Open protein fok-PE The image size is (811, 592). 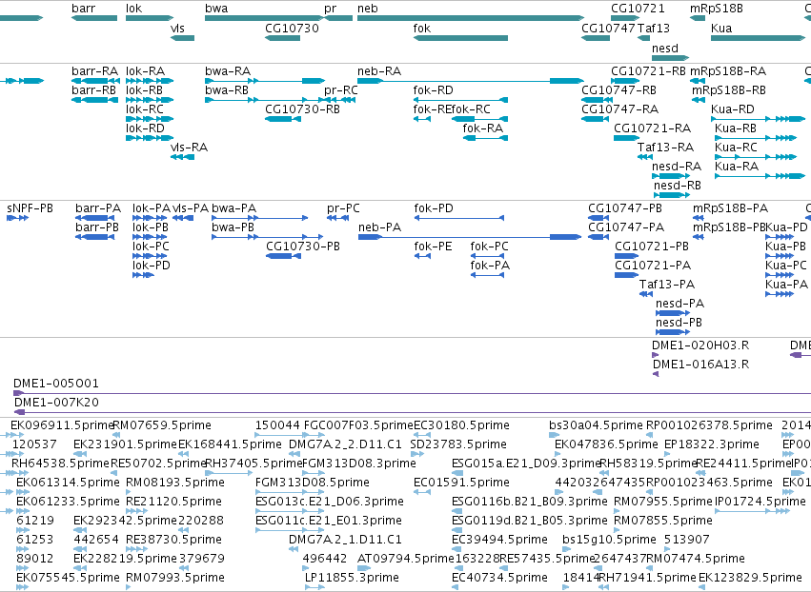(x=433, y=247)
